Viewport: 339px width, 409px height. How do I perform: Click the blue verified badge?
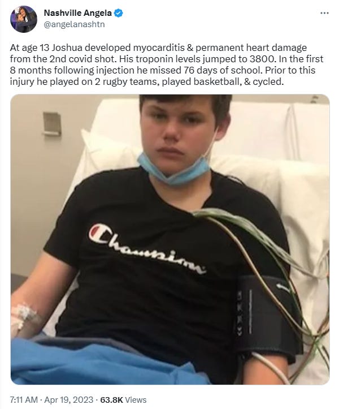[x=119, y=13]
